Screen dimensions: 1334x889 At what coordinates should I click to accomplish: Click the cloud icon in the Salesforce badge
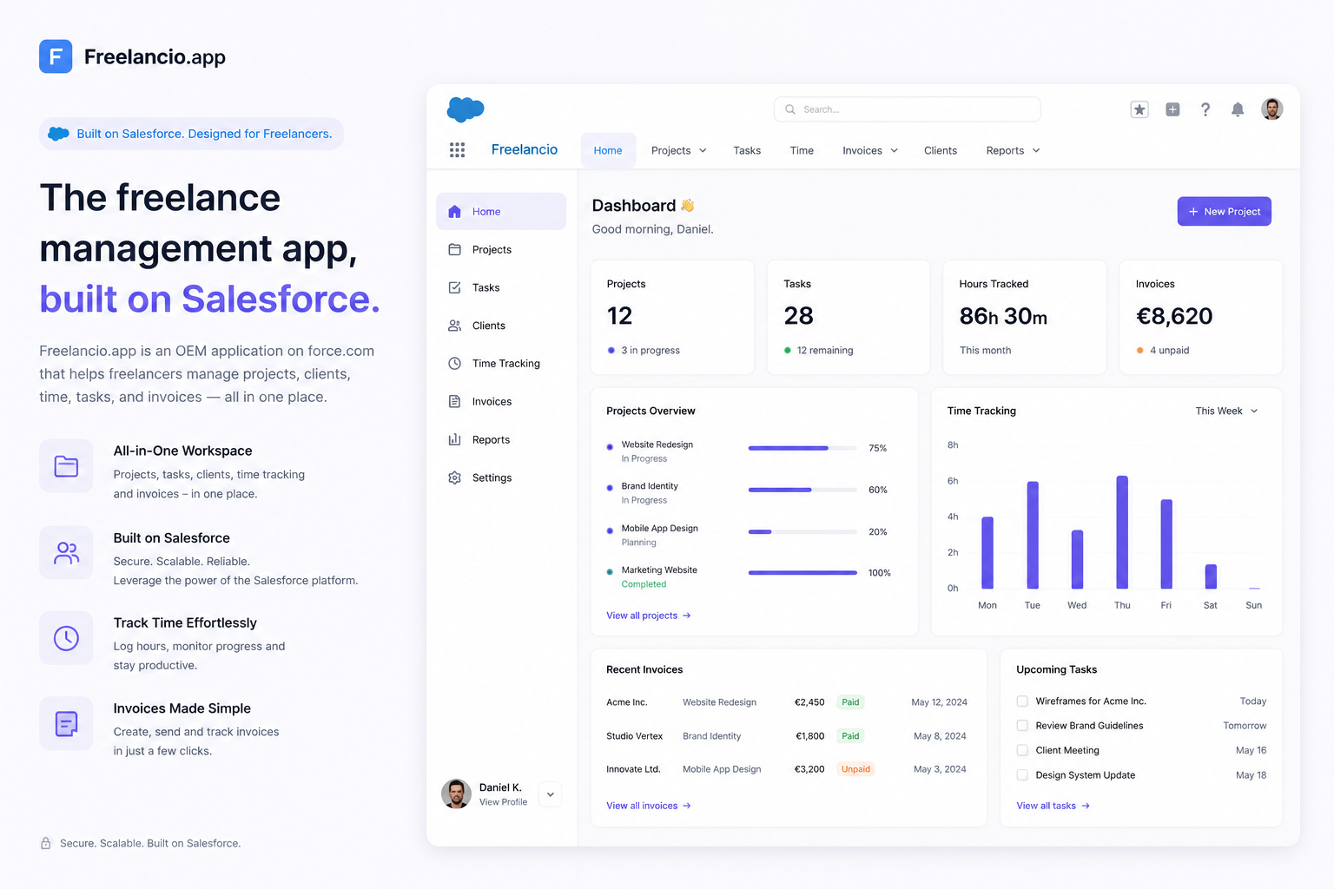coord(58,134)
